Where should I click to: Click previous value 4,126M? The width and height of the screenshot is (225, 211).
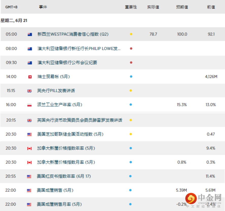pyautogui.click(x=211, y=77)
